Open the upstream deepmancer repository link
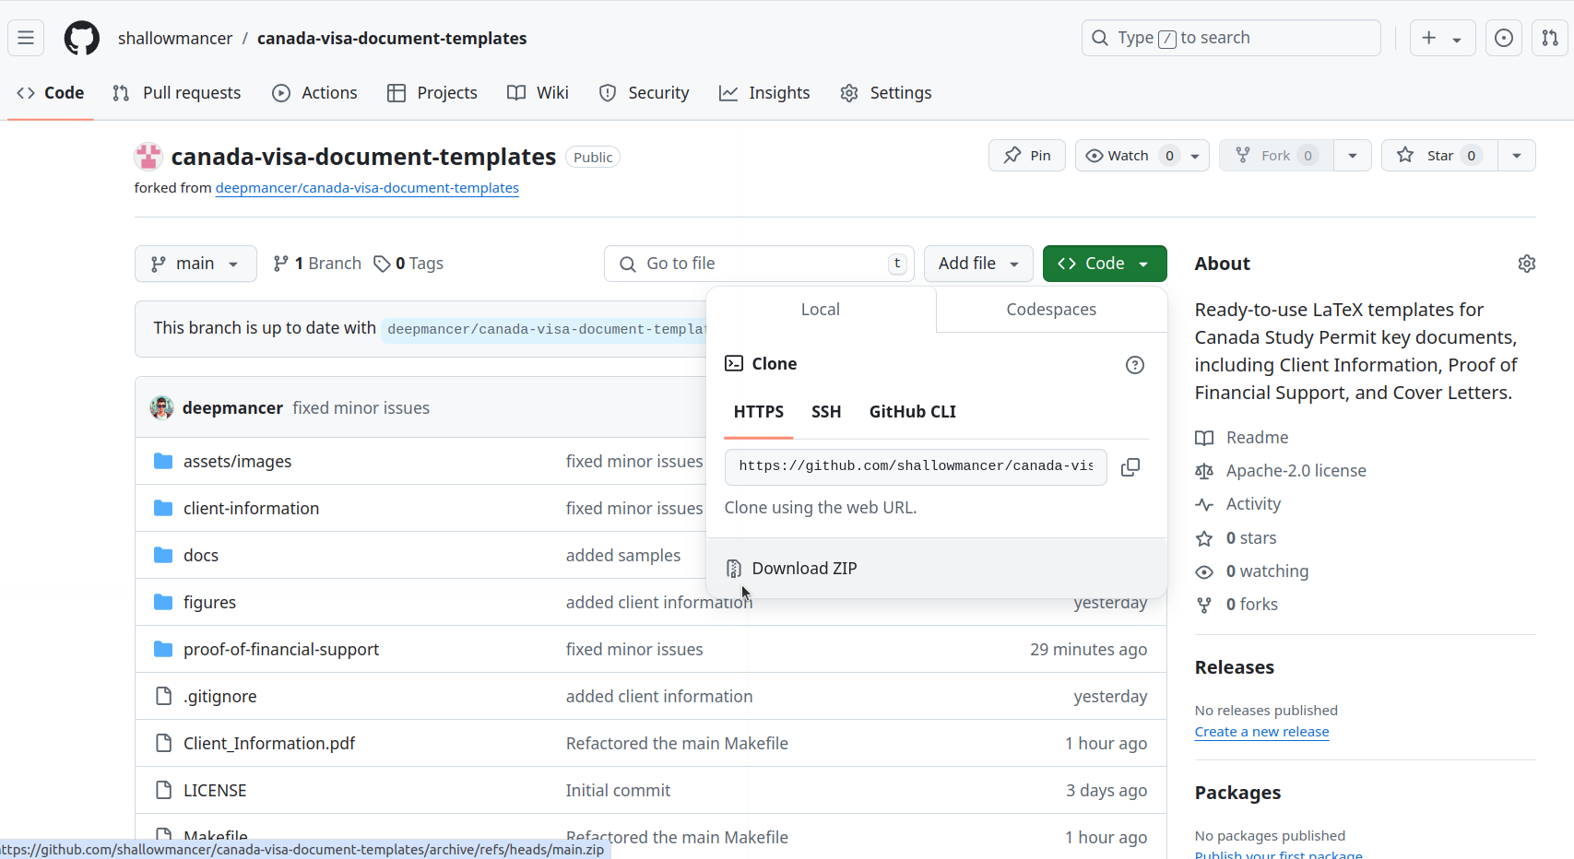 tap(367, 188)
